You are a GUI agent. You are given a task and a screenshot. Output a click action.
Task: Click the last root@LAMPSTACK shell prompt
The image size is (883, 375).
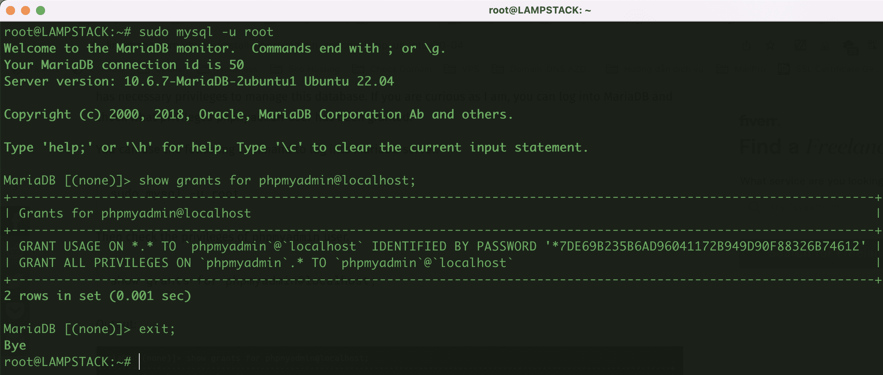[x=67, y=362]
